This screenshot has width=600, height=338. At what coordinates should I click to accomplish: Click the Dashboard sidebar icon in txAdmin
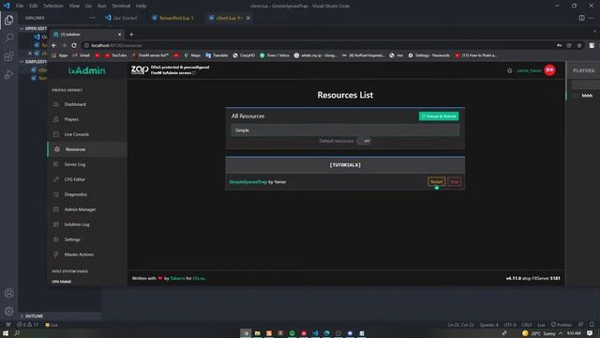click(56, 104)
